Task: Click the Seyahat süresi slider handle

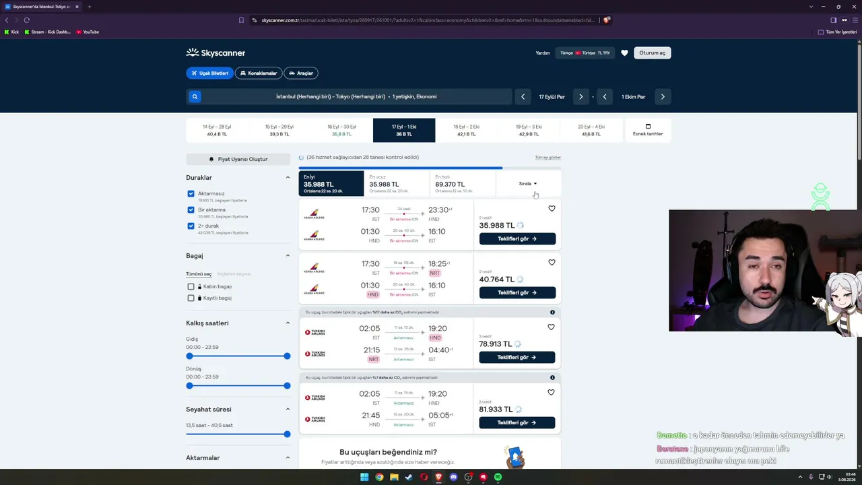Action: (287, 434)
